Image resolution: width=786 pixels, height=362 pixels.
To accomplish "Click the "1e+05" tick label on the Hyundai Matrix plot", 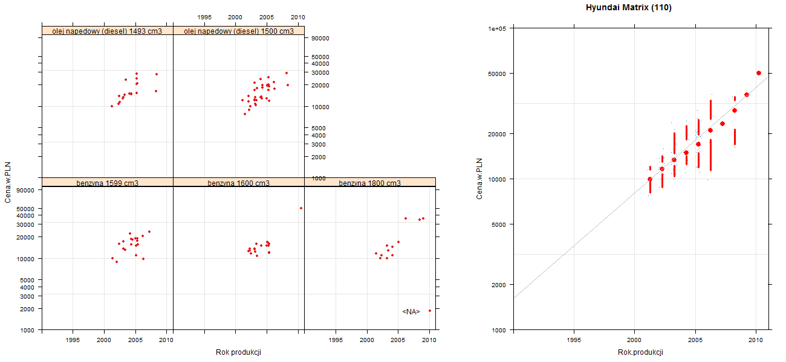I will (496, 28).
